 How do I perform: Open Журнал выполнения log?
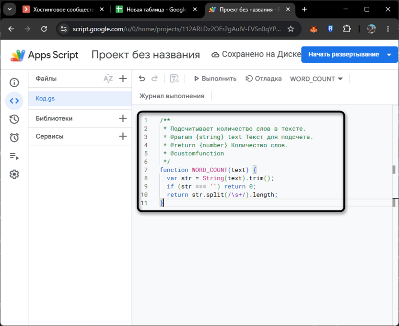172,96
